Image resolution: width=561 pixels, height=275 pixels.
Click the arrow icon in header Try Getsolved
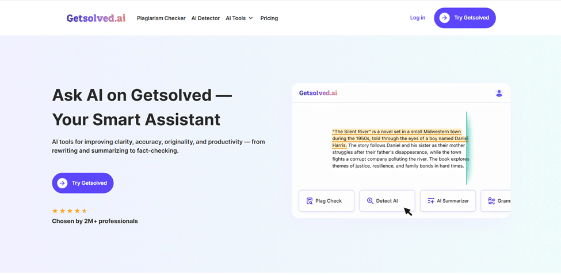tap(444, 18)
